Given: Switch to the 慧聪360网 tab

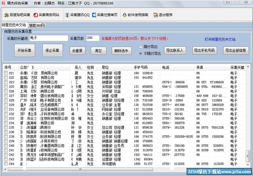Looking at the screenshot, I should point(37,25).
